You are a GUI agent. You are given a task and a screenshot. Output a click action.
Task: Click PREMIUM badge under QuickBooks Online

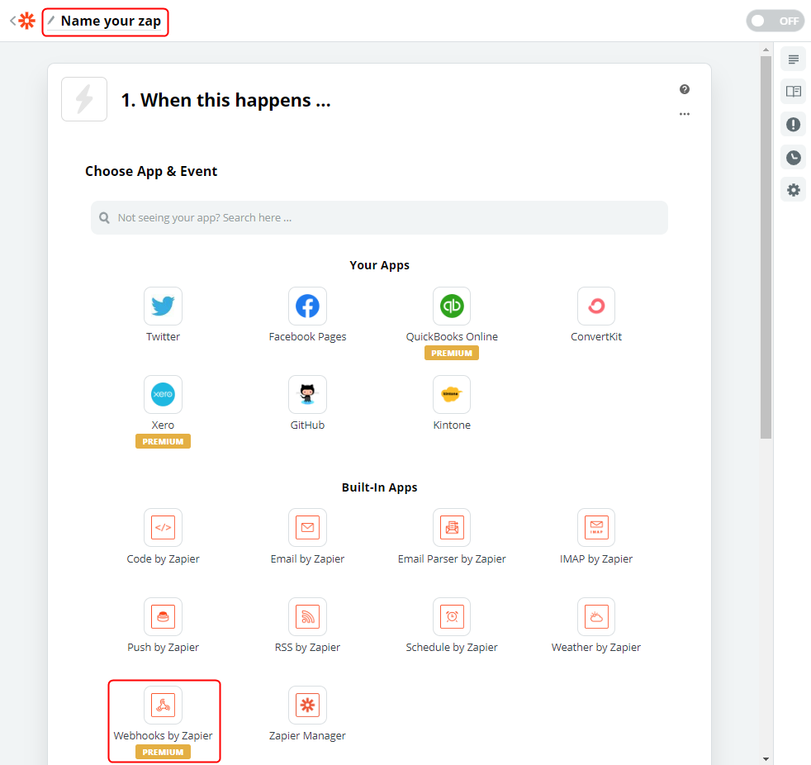click(x=452, y=353)
